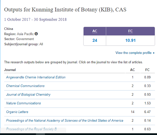
Task: Click the AC total value 24
Action: pyautogui.click(x=95, y=40)
